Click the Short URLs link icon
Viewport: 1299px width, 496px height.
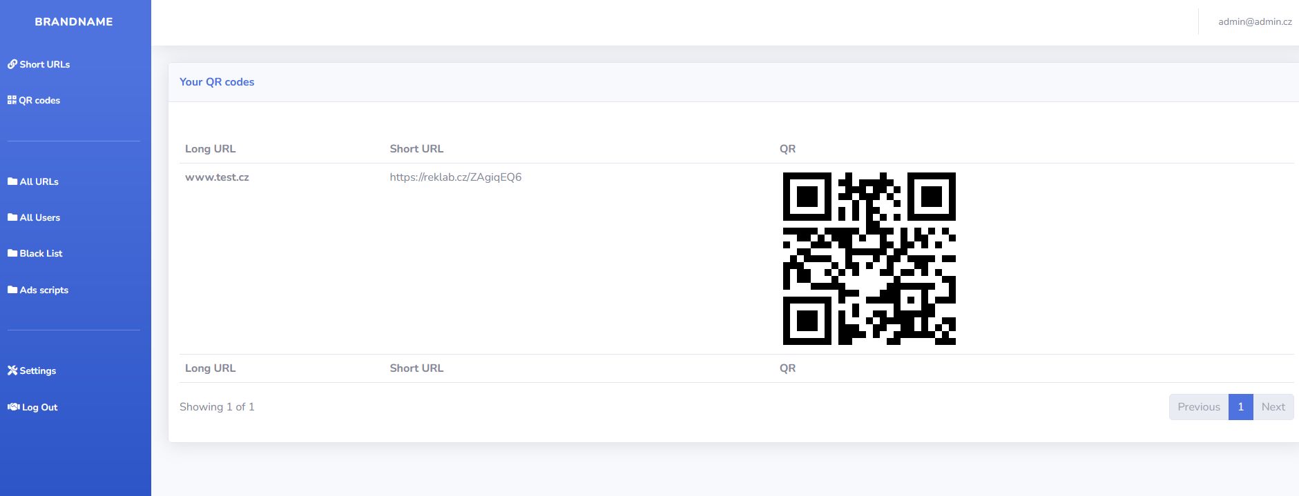click(x=12, y=64)
